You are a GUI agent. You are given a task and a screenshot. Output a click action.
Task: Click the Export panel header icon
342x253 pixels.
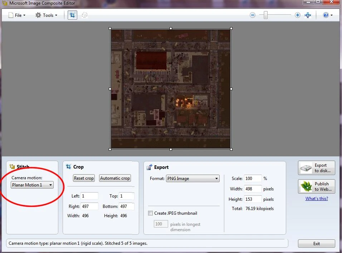(150, 167)
